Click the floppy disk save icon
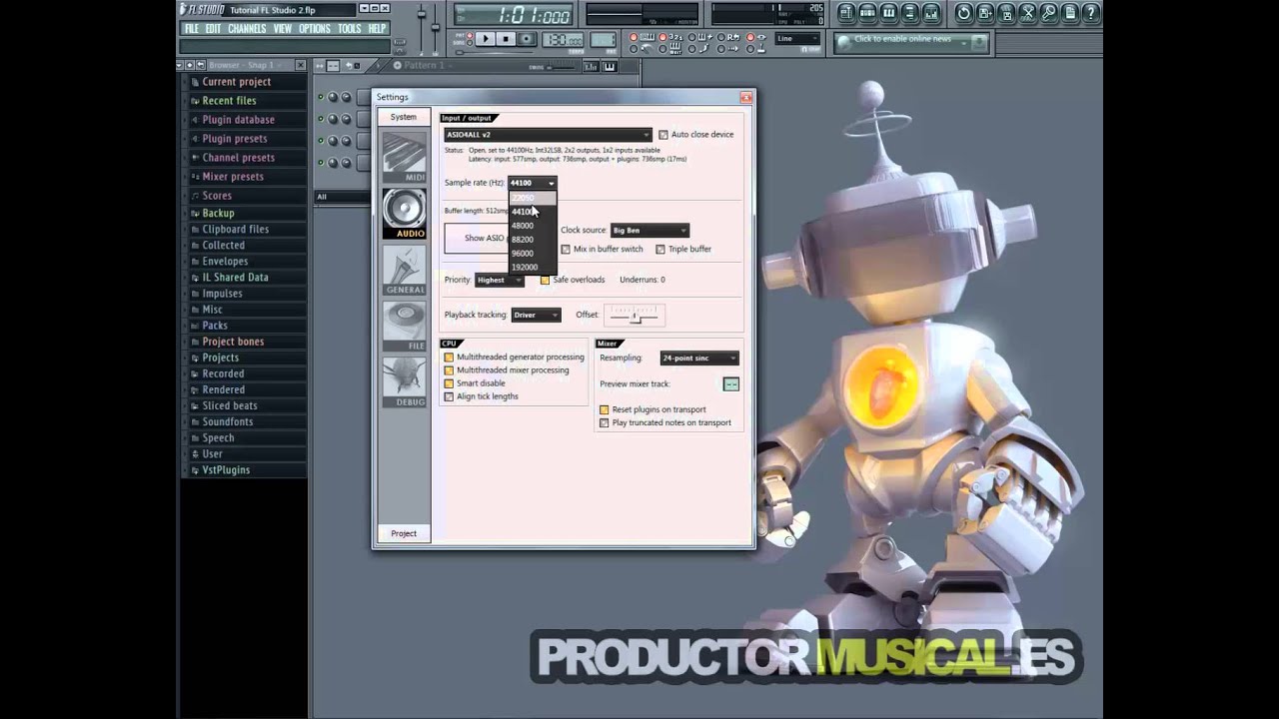 [x=985, y=12]
